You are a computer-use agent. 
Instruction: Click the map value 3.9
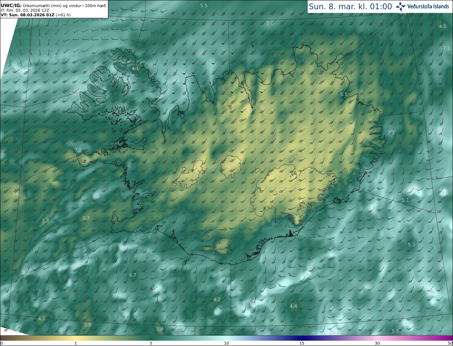(x=87, y=325)
